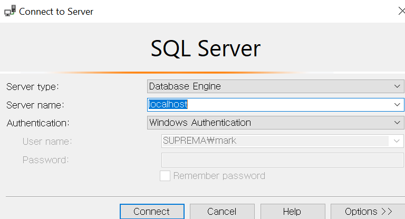Click the 'Server name:' label

click(x=35, y=105)
